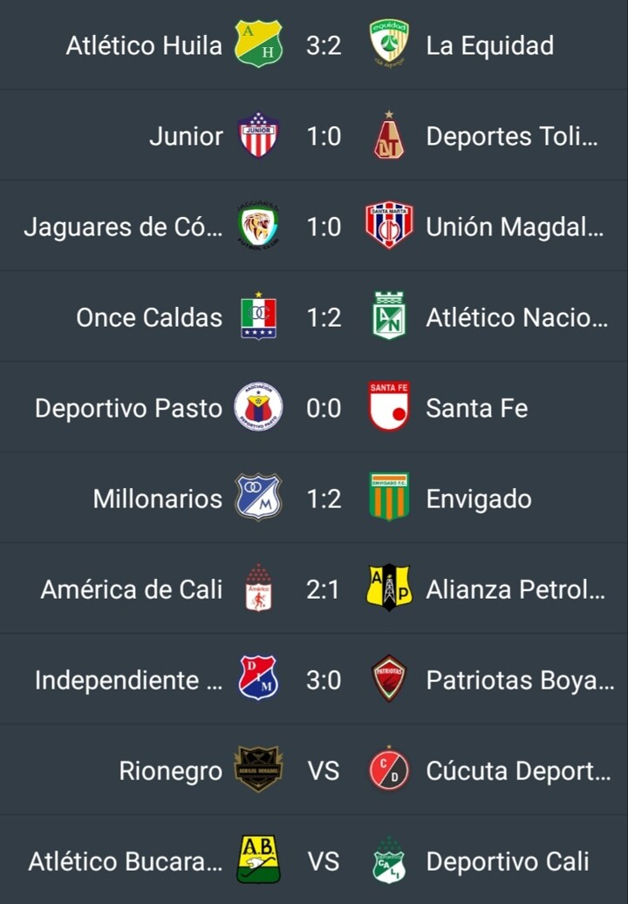This screenshot has width=628, height=904.
Task: Tap the Atlético Nacional green badge
Action: click(389, 316)
